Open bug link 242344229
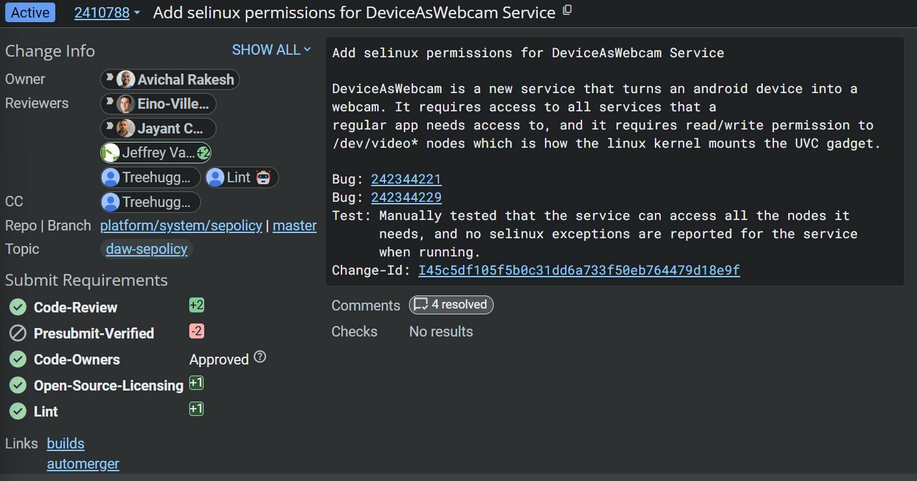Image resolution: width=917 pixels, height=481 pixels. click(x=406, y=198)
